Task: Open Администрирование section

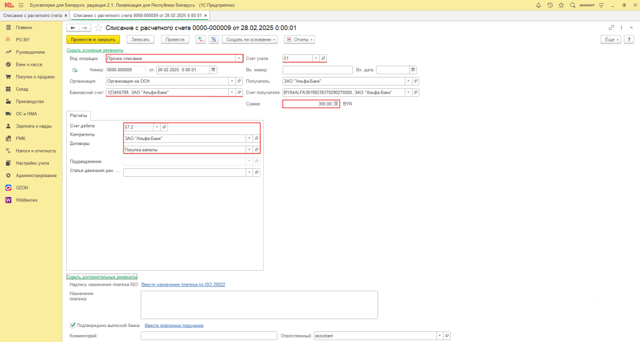Action: point(36,176)
